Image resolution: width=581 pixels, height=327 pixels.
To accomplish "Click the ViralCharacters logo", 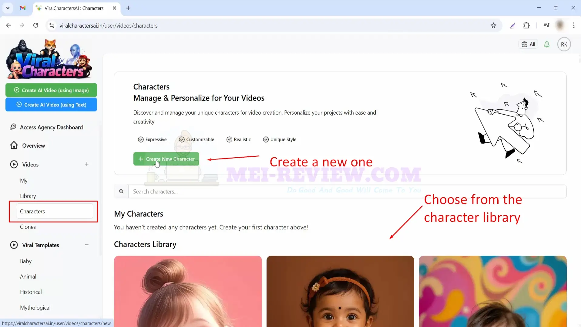I will pyautogui.click(x=49, y=59).
